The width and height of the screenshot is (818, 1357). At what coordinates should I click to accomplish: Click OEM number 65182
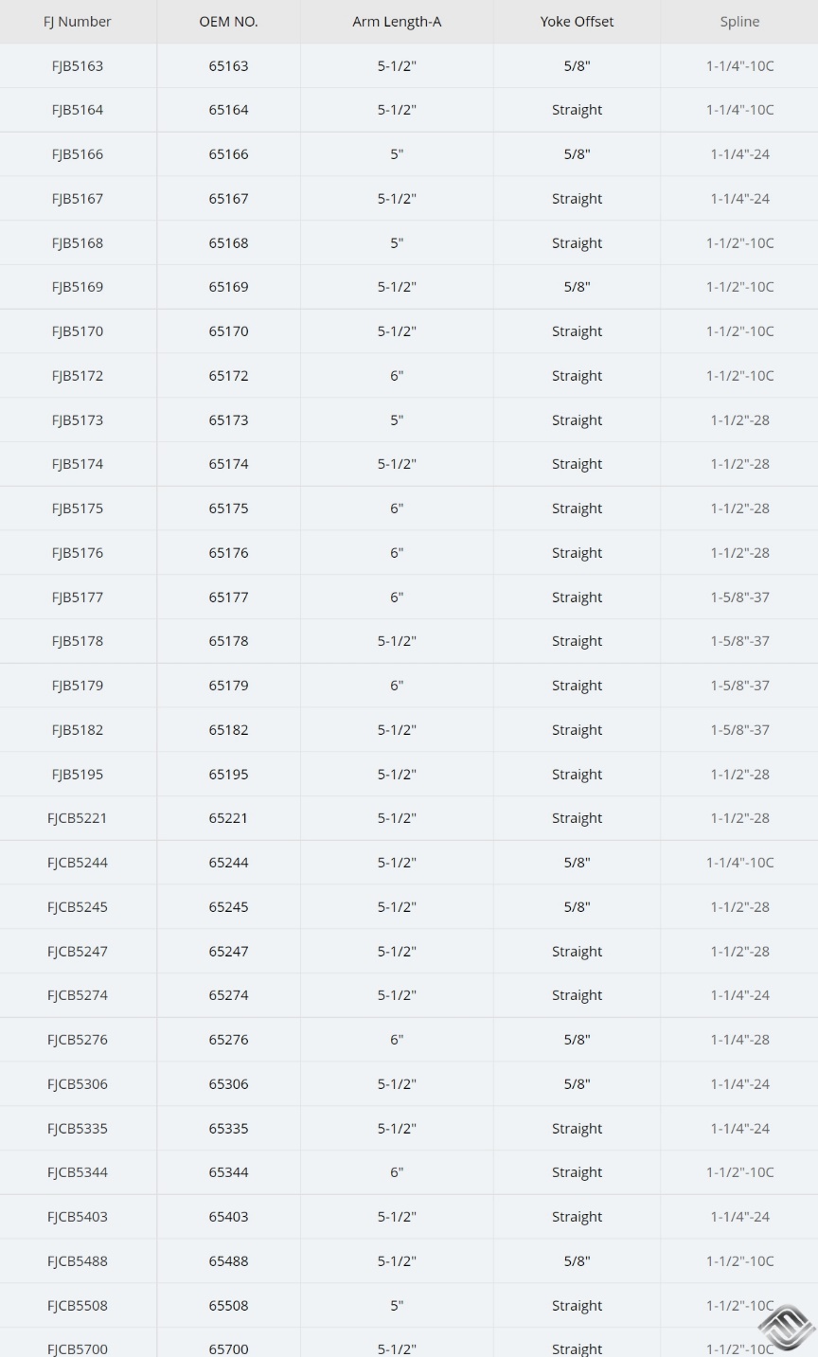pos(228,730)
